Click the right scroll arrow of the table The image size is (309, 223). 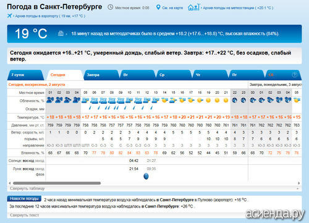point(299,183)
